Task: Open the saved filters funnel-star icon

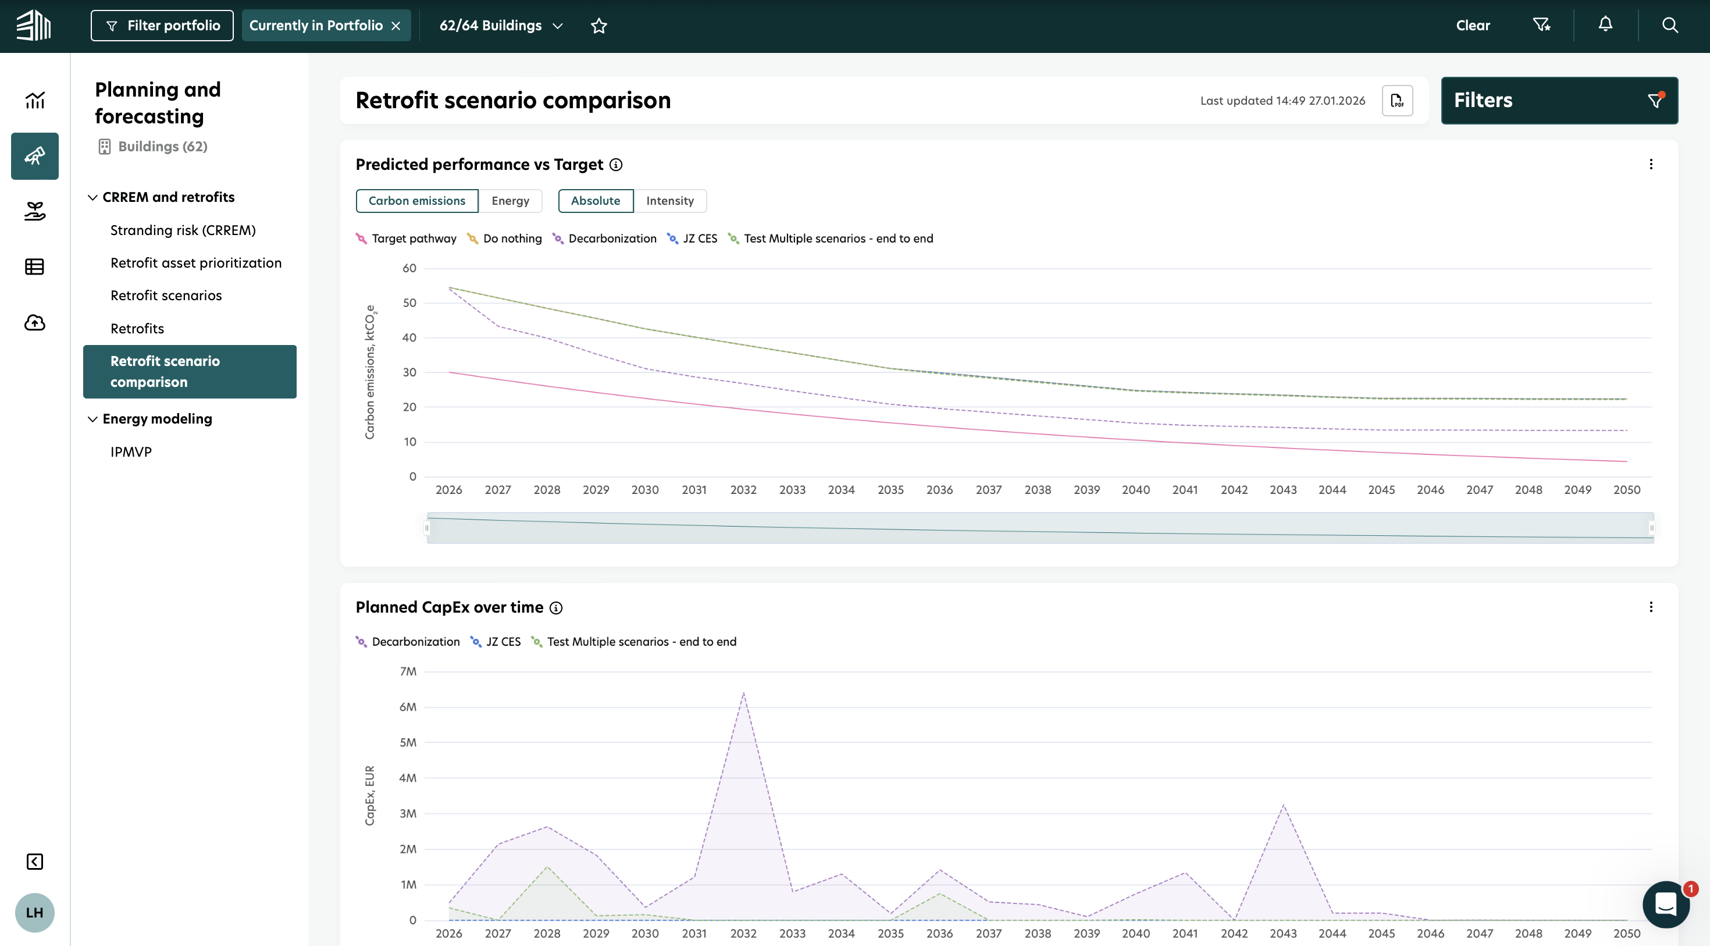Action: 1541,25
